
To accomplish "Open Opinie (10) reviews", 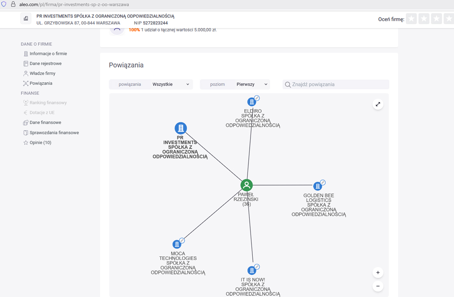I will [x=40, y=142].
